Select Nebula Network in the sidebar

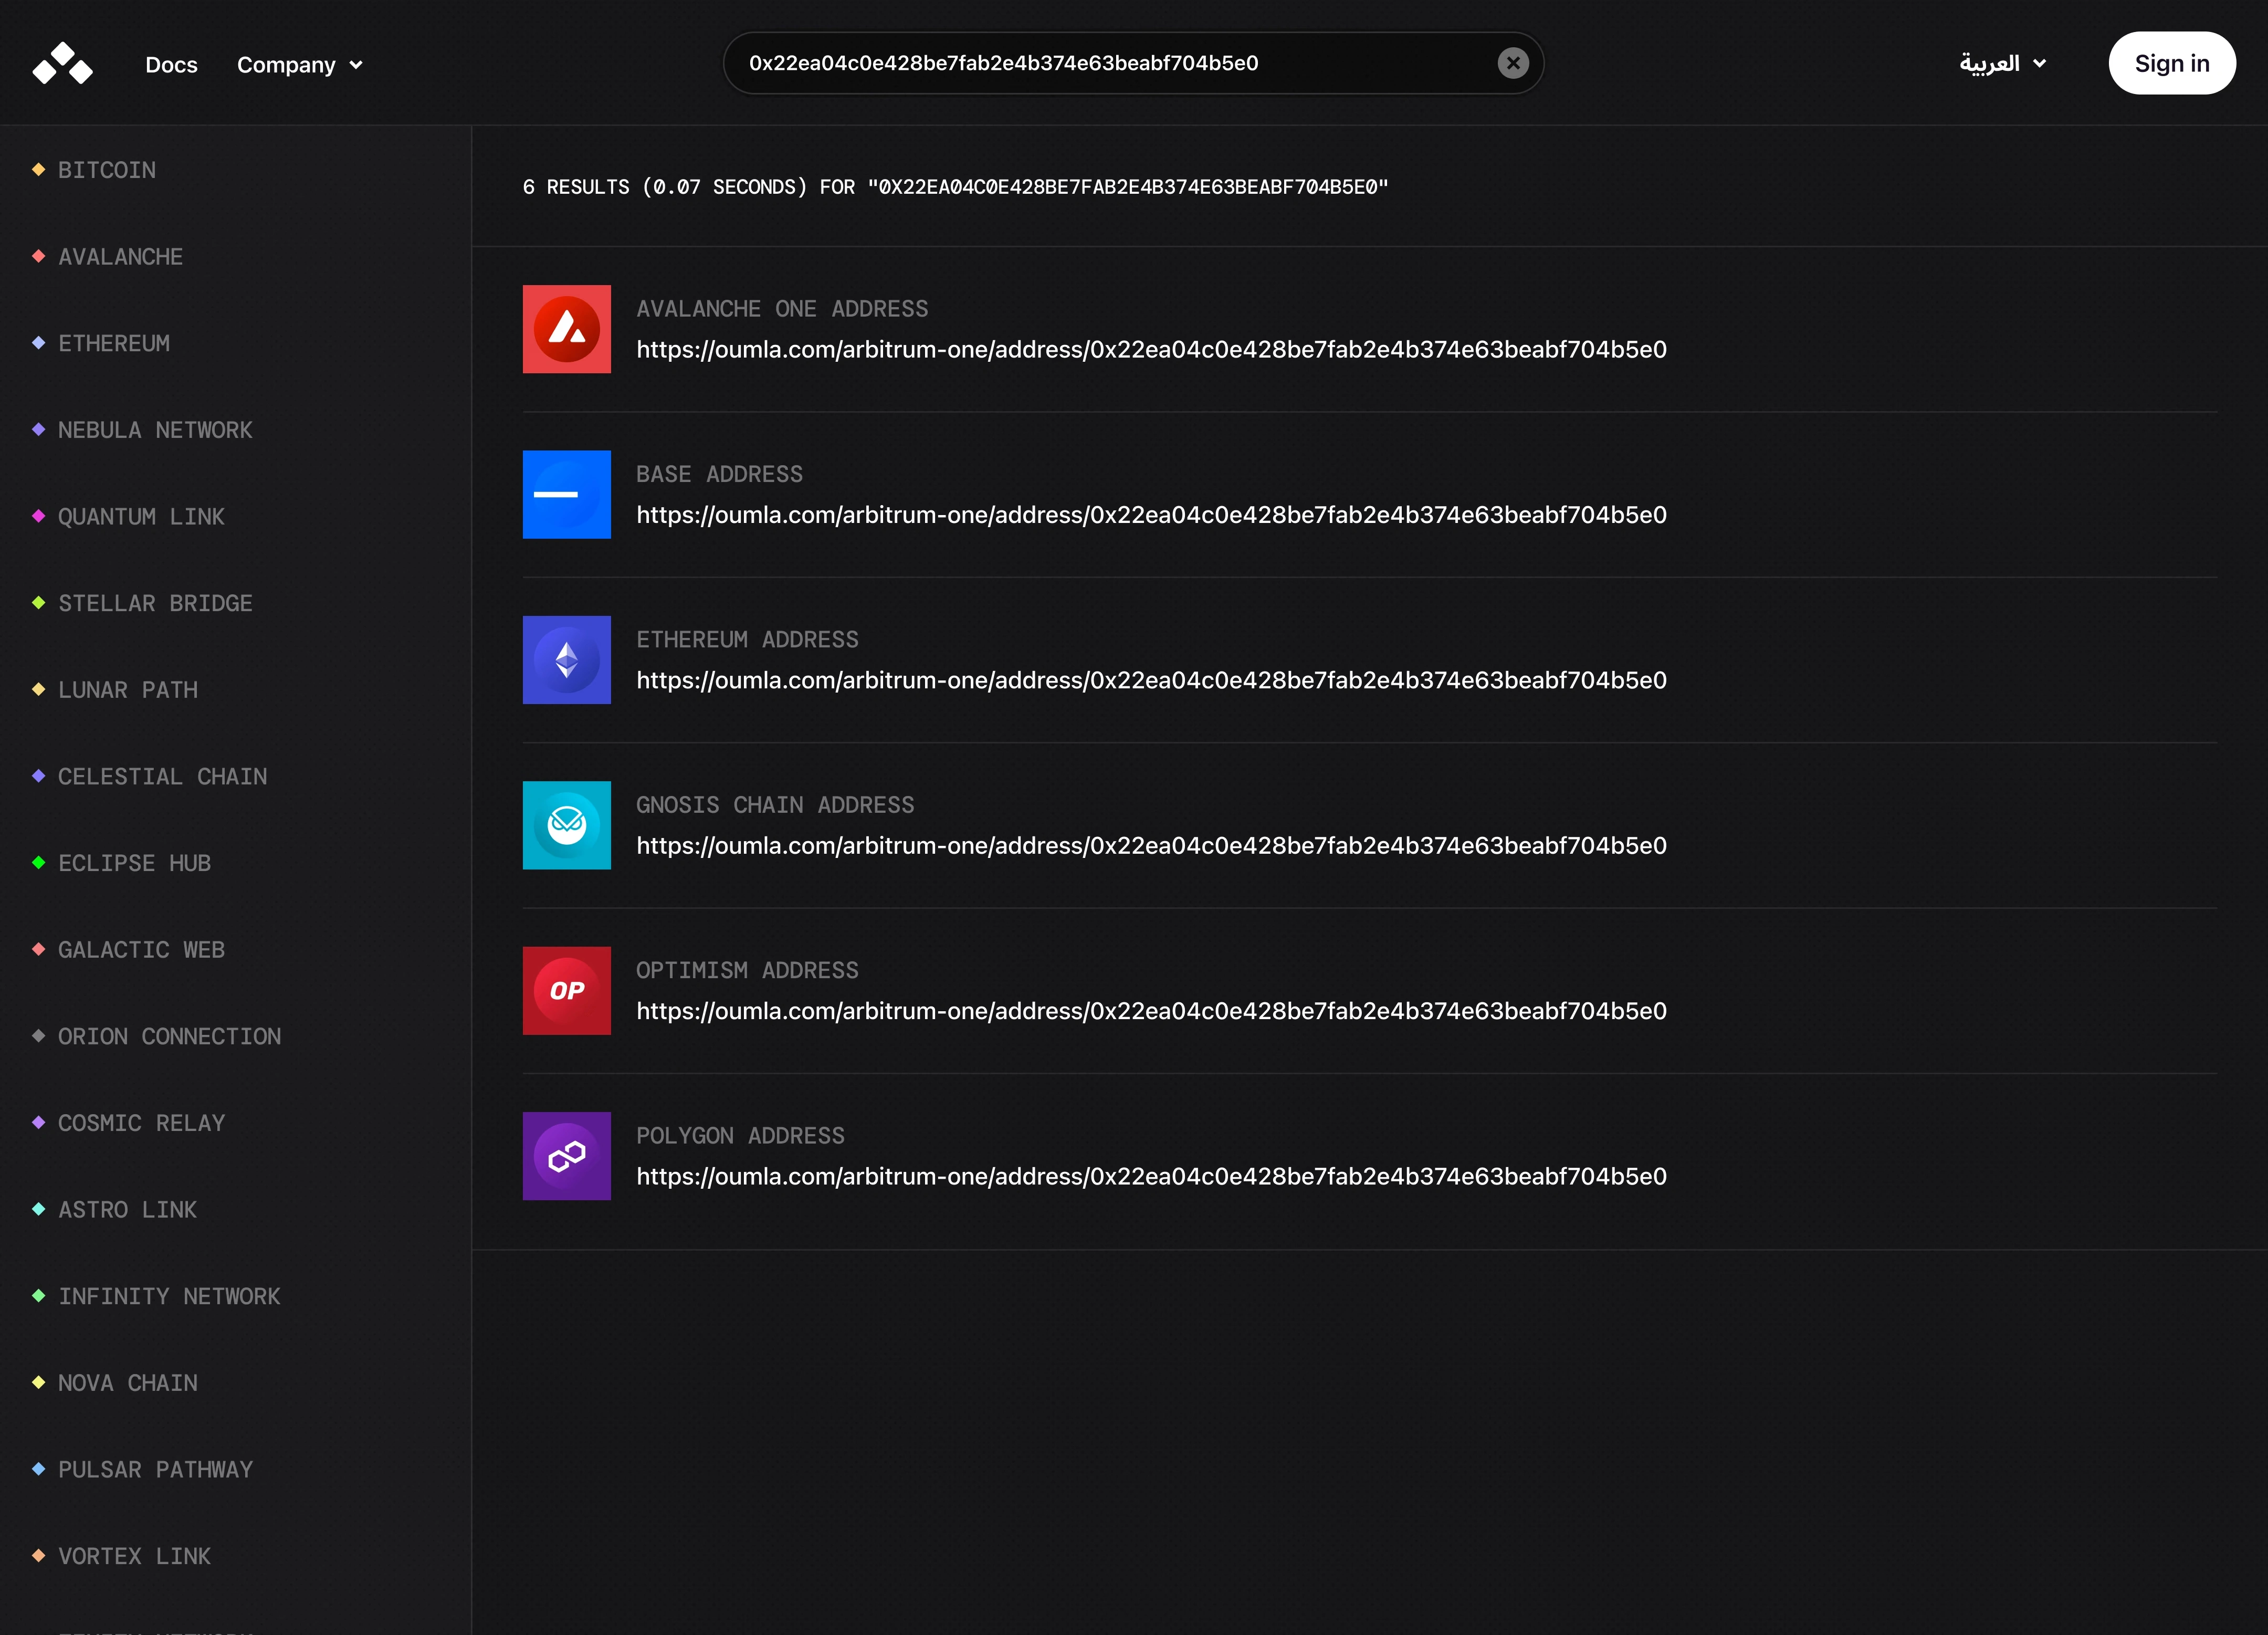click(x=155, y=430)
